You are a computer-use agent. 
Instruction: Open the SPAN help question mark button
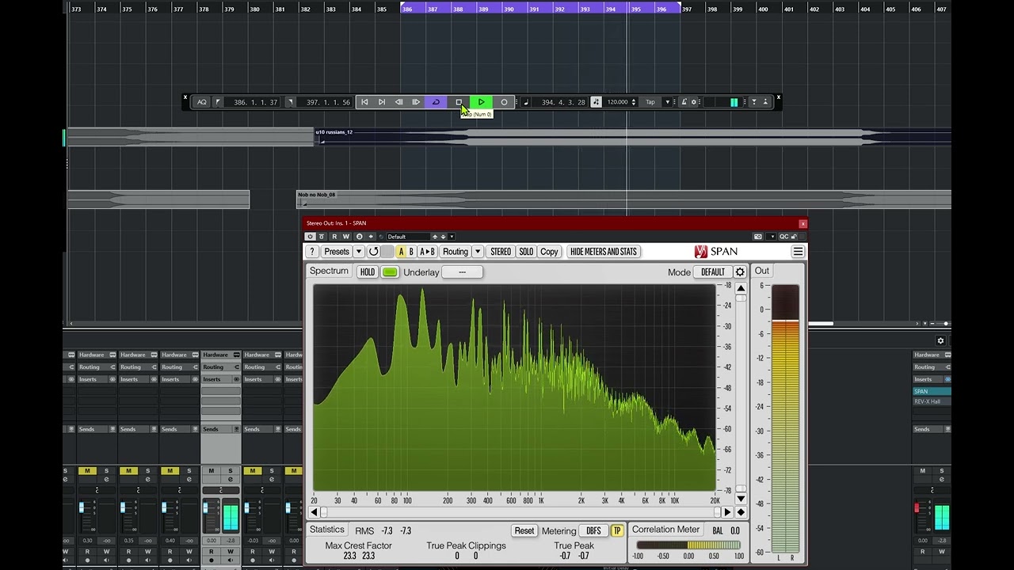tap(312, 252)
